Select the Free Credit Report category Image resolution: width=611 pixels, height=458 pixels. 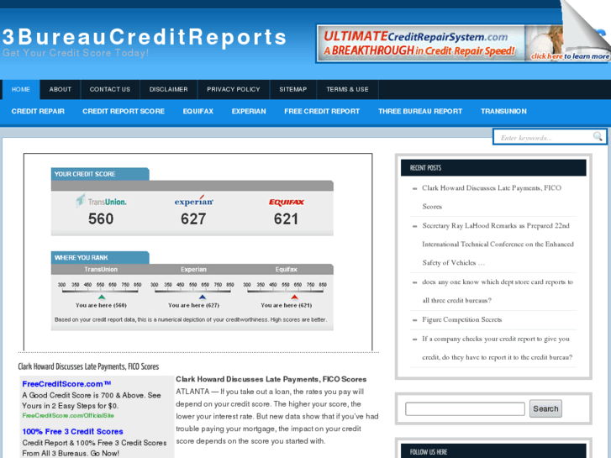coord(322,111)
